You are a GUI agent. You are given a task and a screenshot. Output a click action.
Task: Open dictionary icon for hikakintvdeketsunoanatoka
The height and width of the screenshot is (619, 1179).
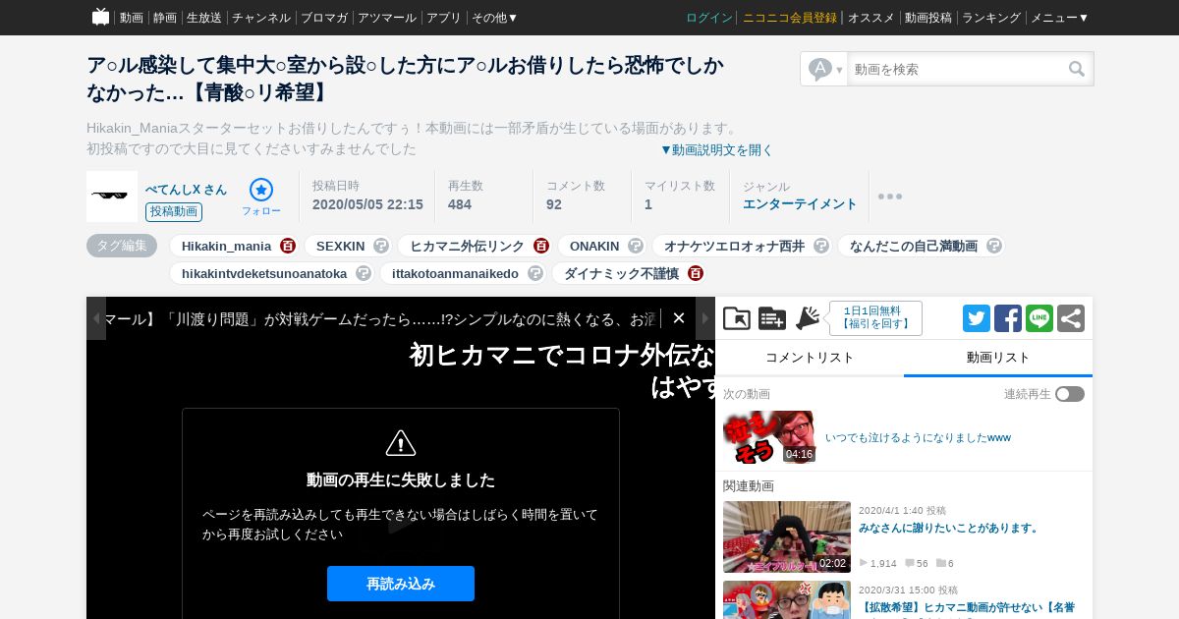[x=364, y=273]
